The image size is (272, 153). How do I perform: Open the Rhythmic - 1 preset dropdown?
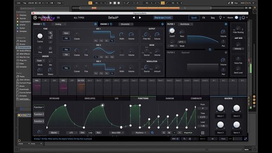click(141, 133)
